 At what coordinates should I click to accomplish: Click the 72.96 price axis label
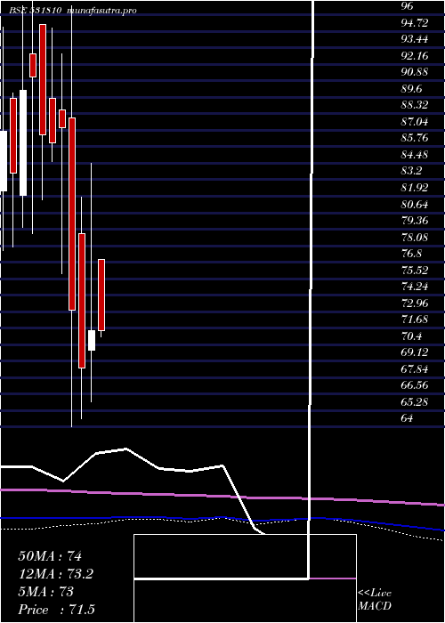click(x=415, y=303)
